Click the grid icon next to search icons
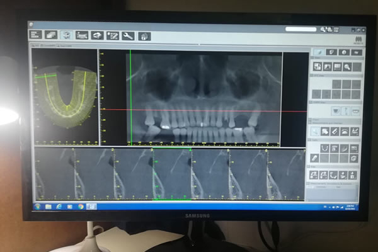The height and width of the screenshot is (252, 378). (336, 30)
